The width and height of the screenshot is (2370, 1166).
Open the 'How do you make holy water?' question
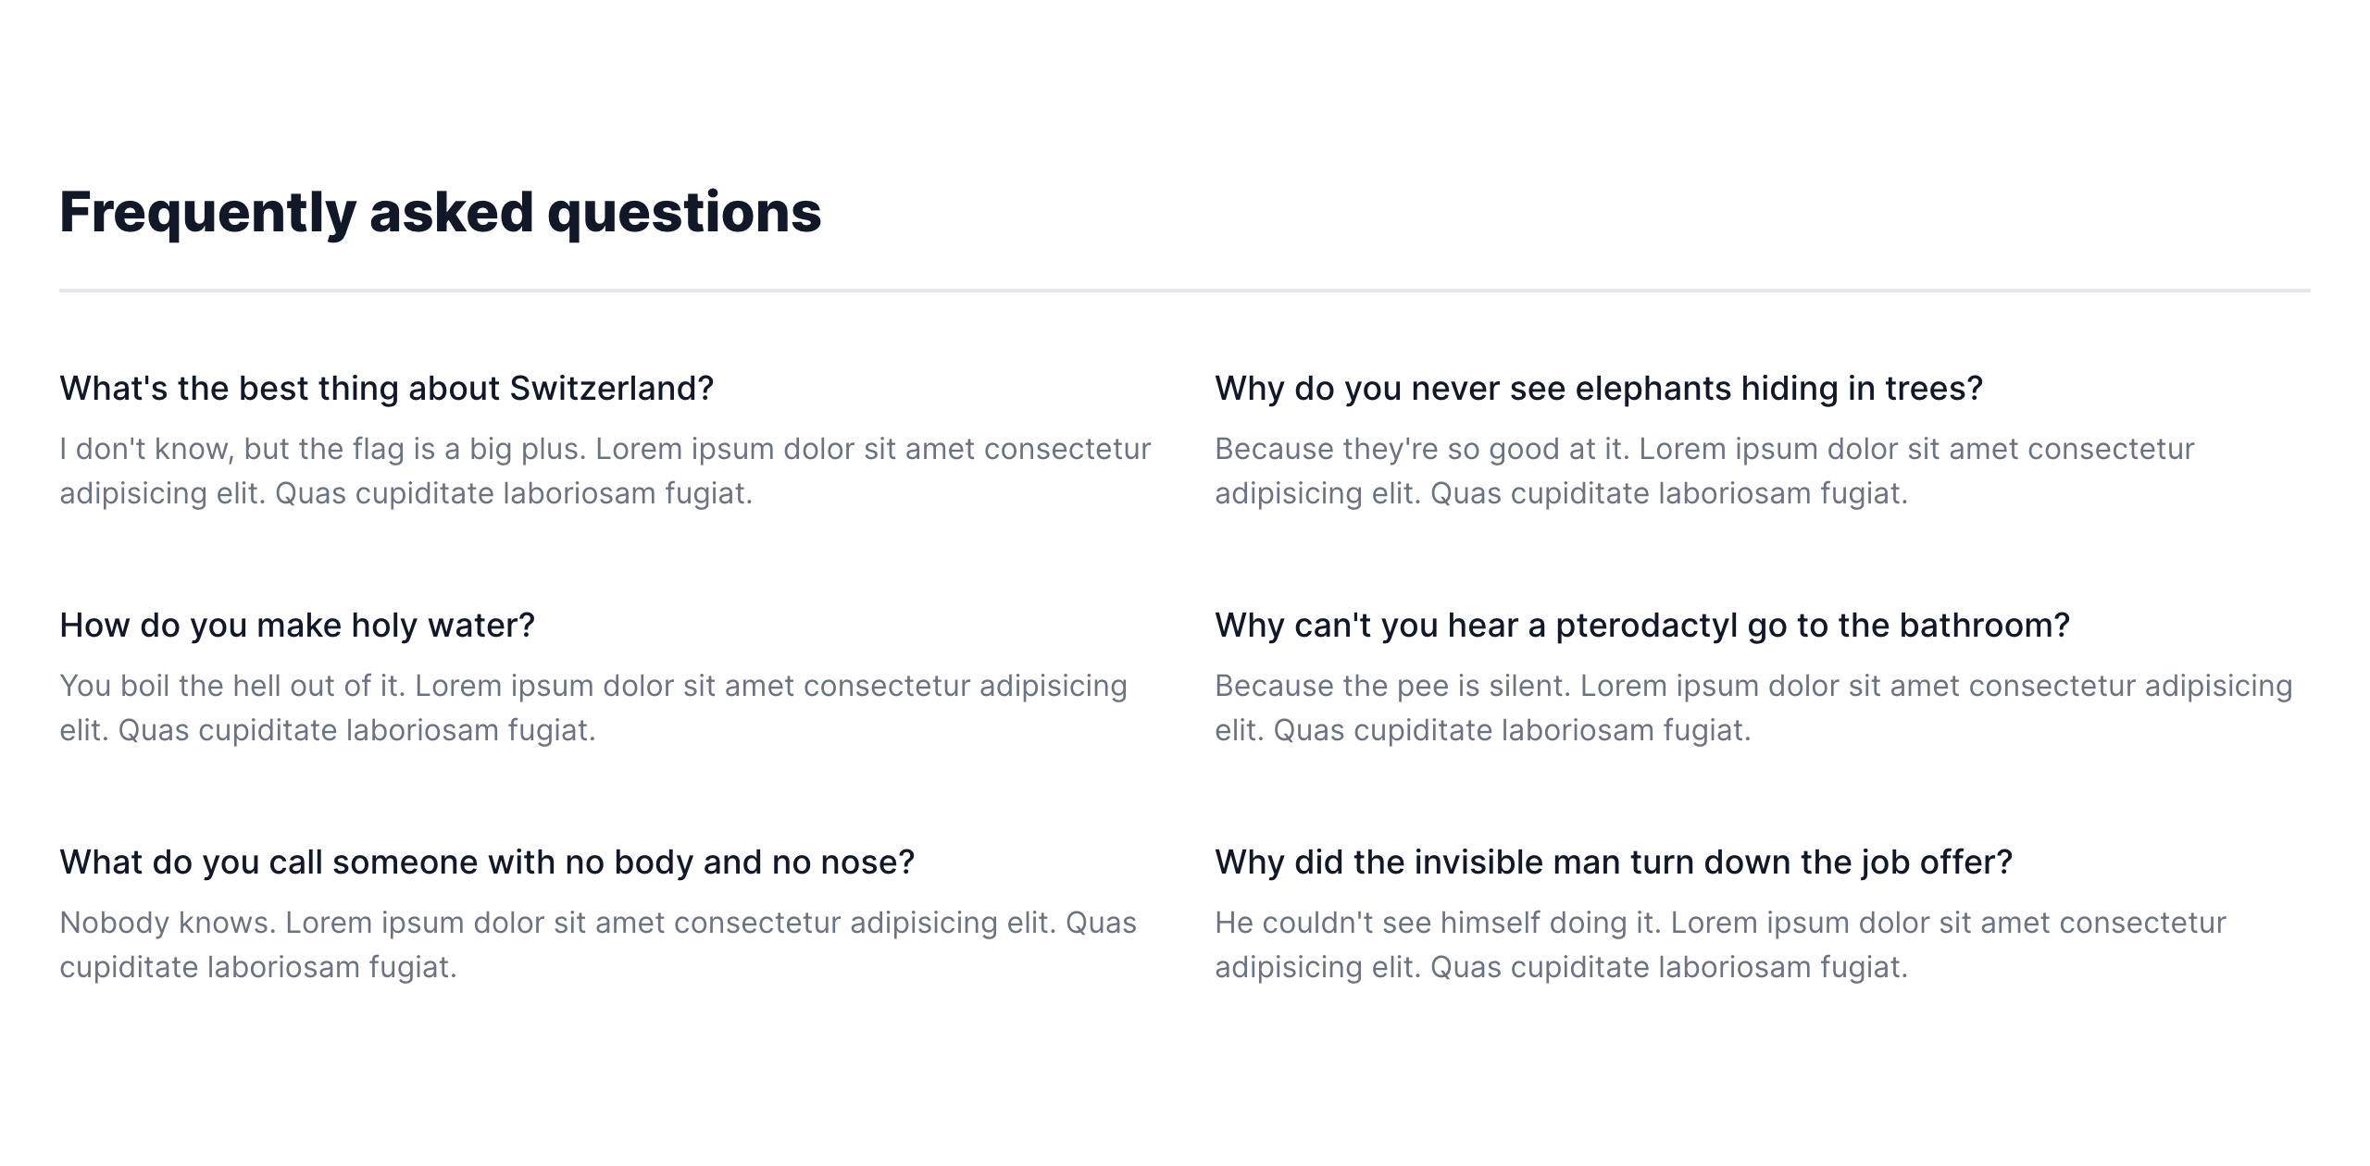297,626
